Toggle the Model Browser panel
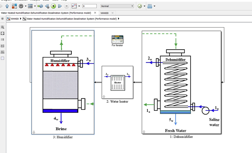The height and width of the screenshot is (153, 252). (x=2, y=19)
